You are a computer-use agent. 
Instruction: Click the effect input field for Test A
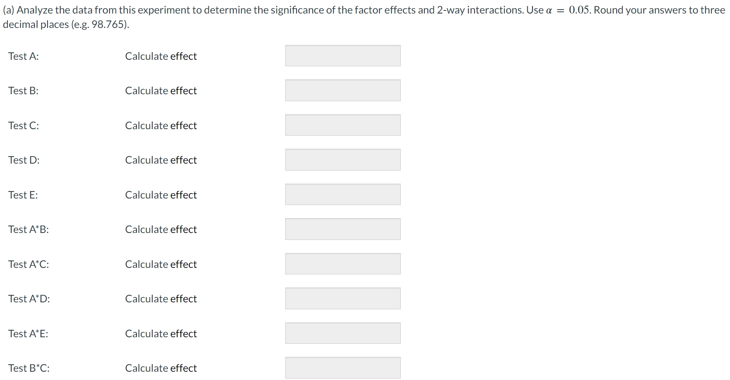[343, 56]
